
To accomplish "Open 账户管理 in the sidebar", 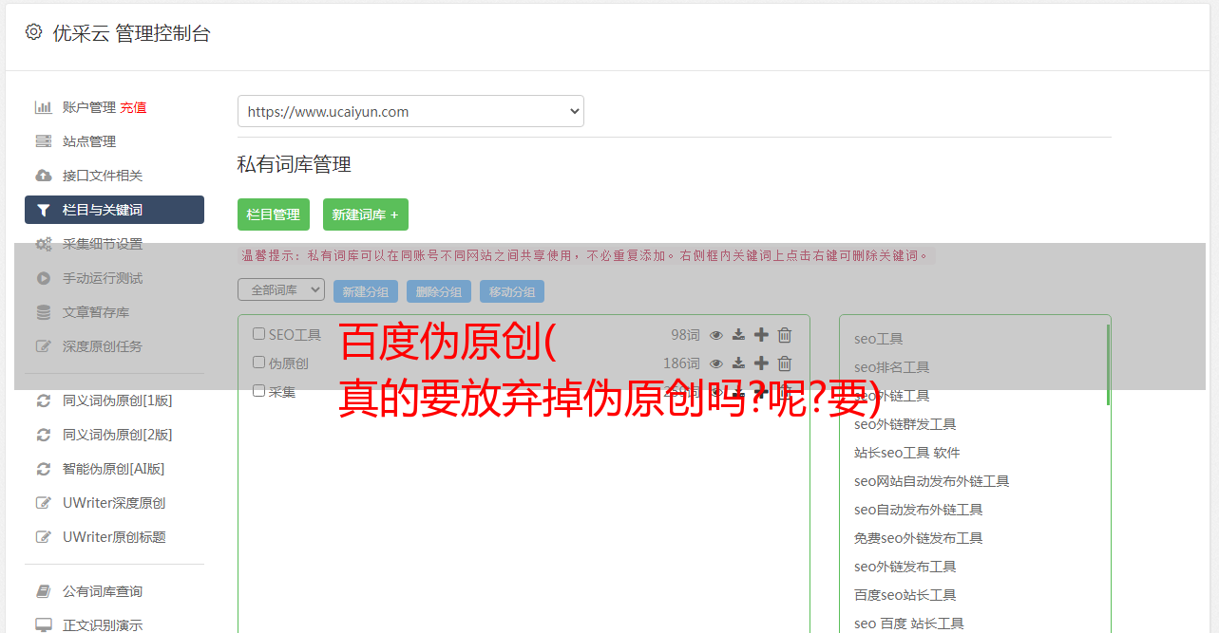I will tap(89, 107).
